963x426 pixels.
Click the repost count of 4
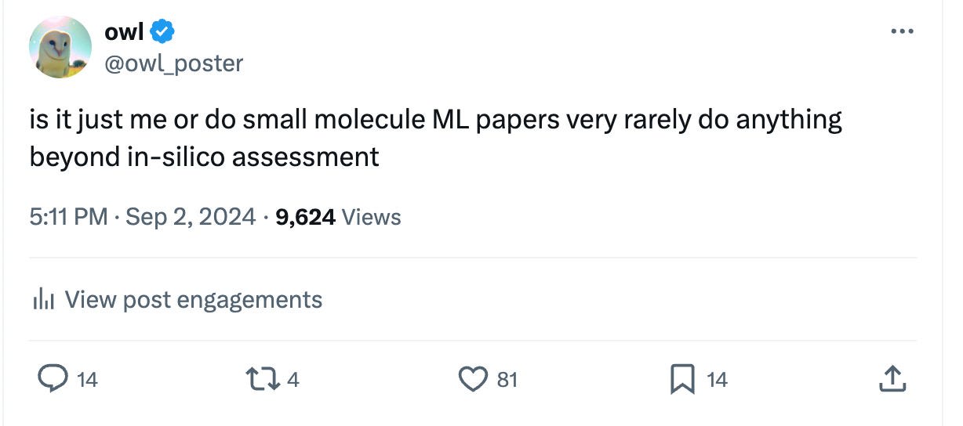293,381
